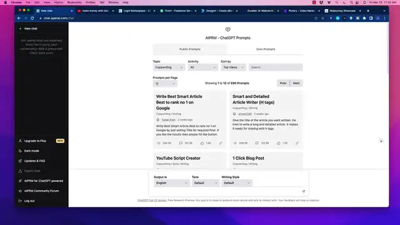Switch to the Fiverr browser tab

(x=178, y=11)
